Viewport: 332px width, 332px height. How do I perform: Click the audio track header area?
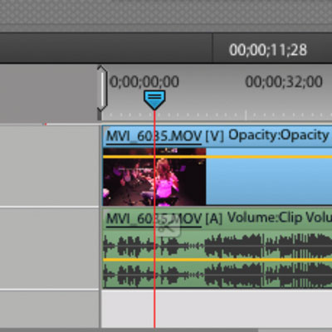[49, 248]
